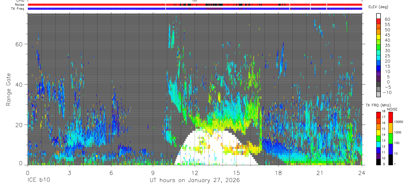This screenshot has height=187, width=407.
Task: Click the '3' tick on the UT hours axis
Action: (69, 173)
